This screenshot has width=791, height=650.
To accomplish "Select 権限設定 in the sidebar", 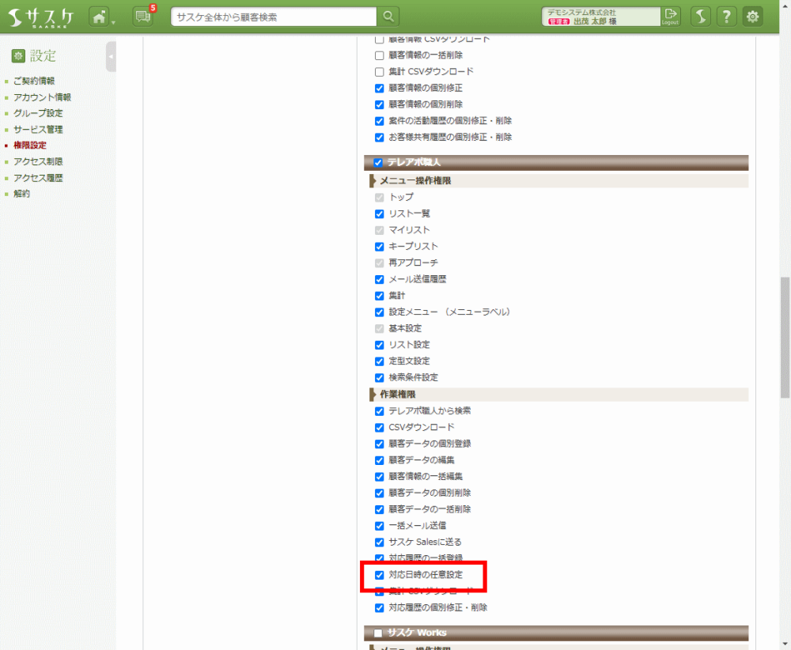I will pos(30,145).
